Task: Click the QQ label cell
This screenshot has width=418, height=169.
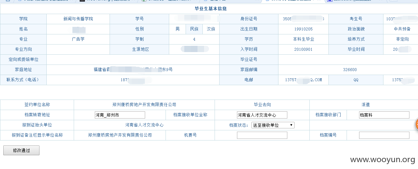Action: click(356, 80)
